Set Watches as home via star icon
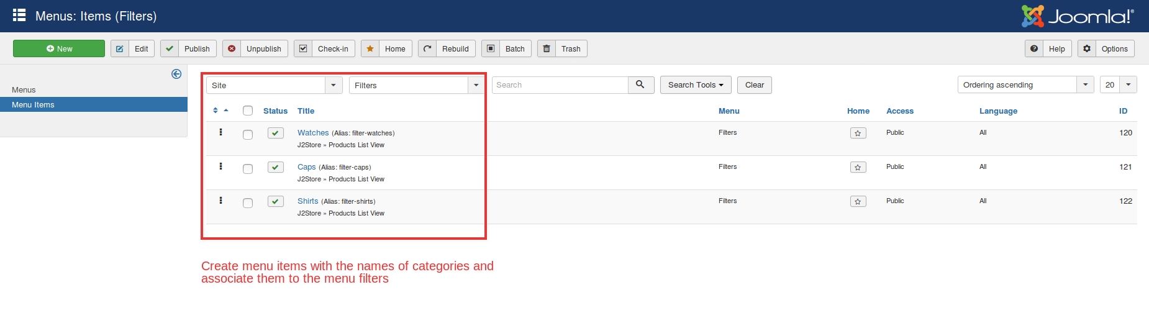The width and height of the screenshot is (1149, 328). 858,133
